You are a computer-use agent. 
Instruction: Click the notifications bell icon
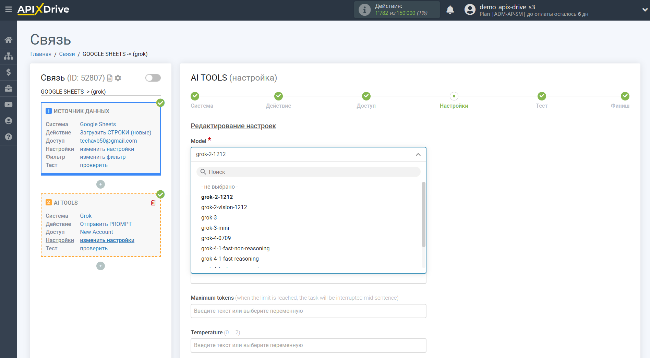(x=450, y=10)
